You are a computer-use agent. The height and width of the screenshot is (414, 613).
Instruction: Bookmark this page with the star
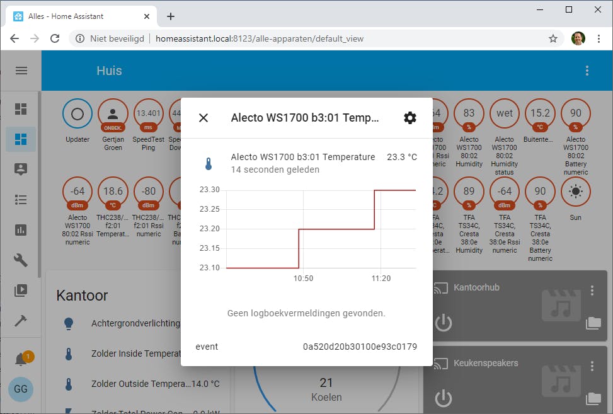coord(553,38)
